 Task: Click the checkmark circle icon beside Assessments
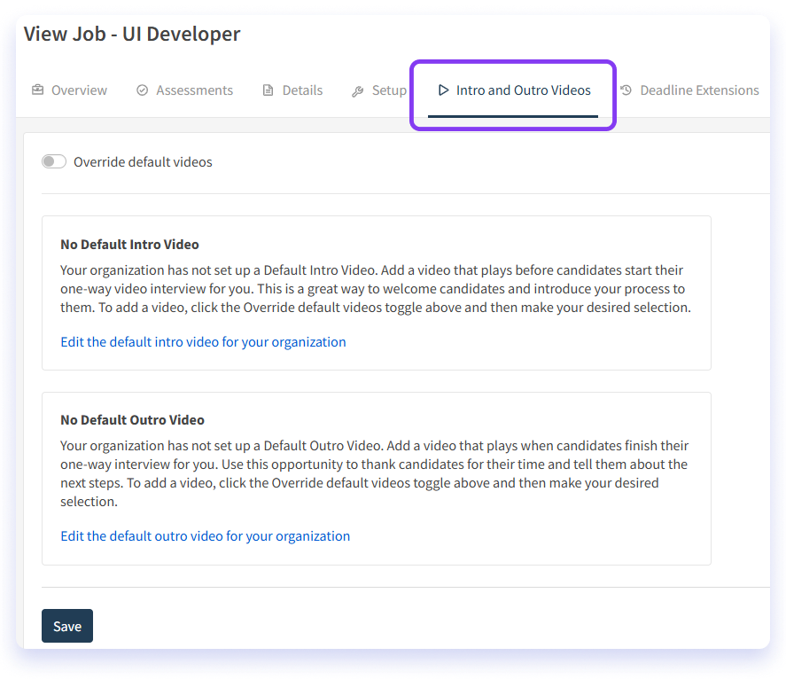(143, 90)
